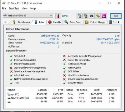
Task: Open the Start Test menu
Action: pyautogui.click(x=14, y=8)
